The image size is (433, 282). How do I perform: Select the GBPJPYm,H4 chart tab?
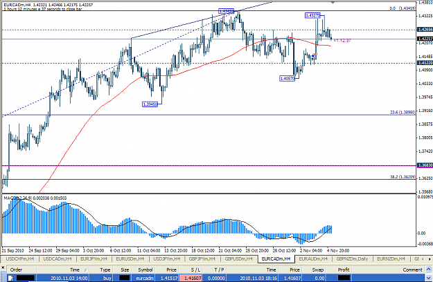click(x=202, y=259)
